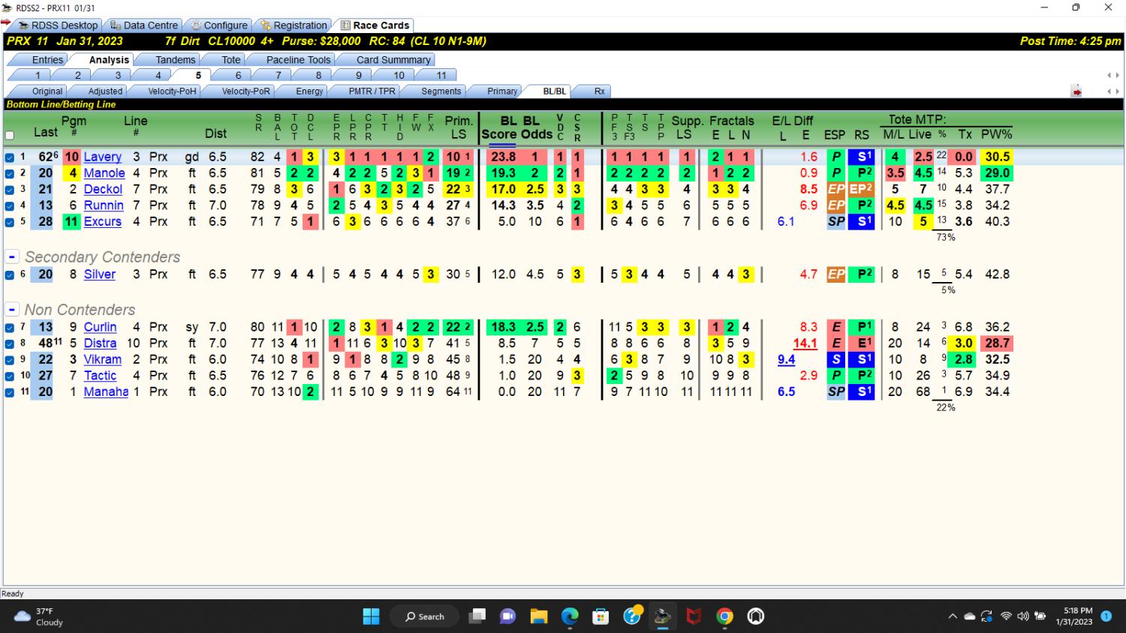Click the PW% column header
The height and width of the screenshot is (633, 1126).
pyautogui.click(x=996, y=134)
